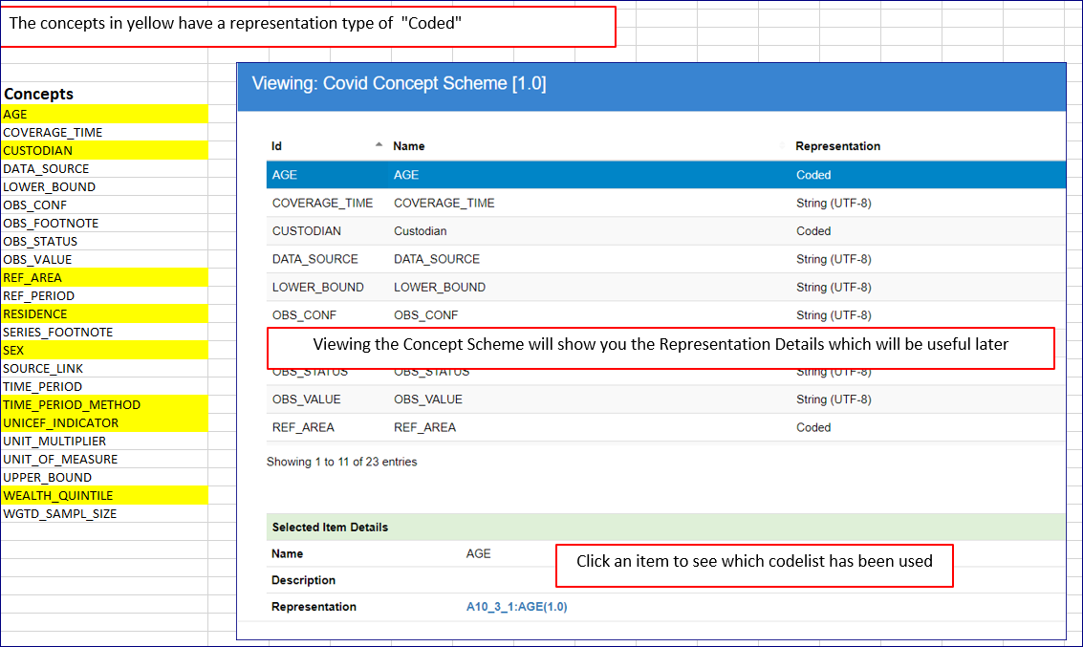Open the A10_3_1:AGE(1.0) representation link
This screenshot has width=1083, height=647.
(x=516, y=607)
